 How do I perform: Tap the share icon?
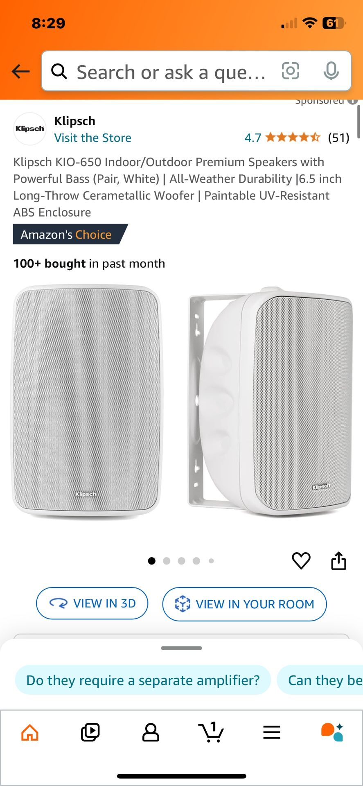pyautogui.click(x=338, y=560)
